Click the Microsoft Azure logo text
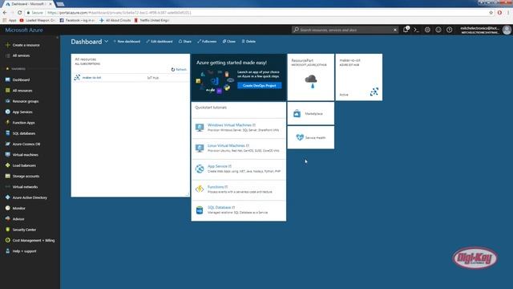 [24, 31]
